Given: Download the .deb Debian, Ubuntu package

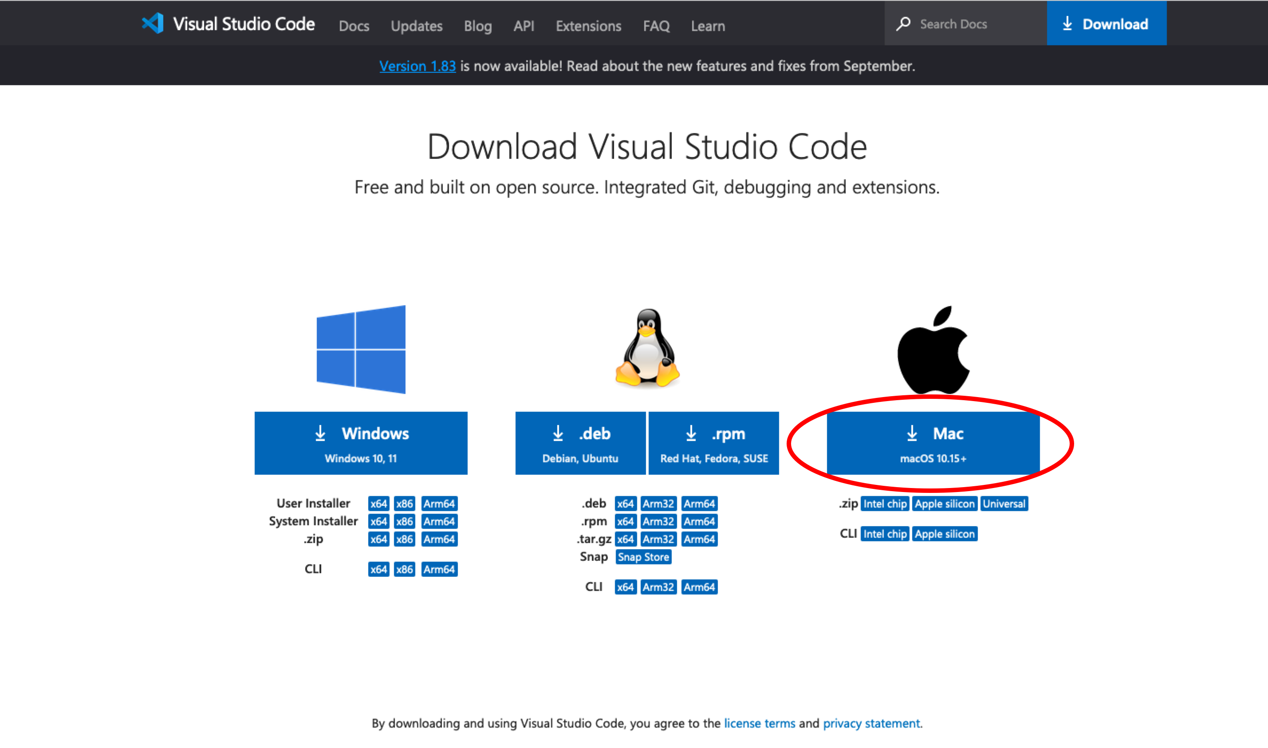Looking at the screenshot, I should click(580, 443).
